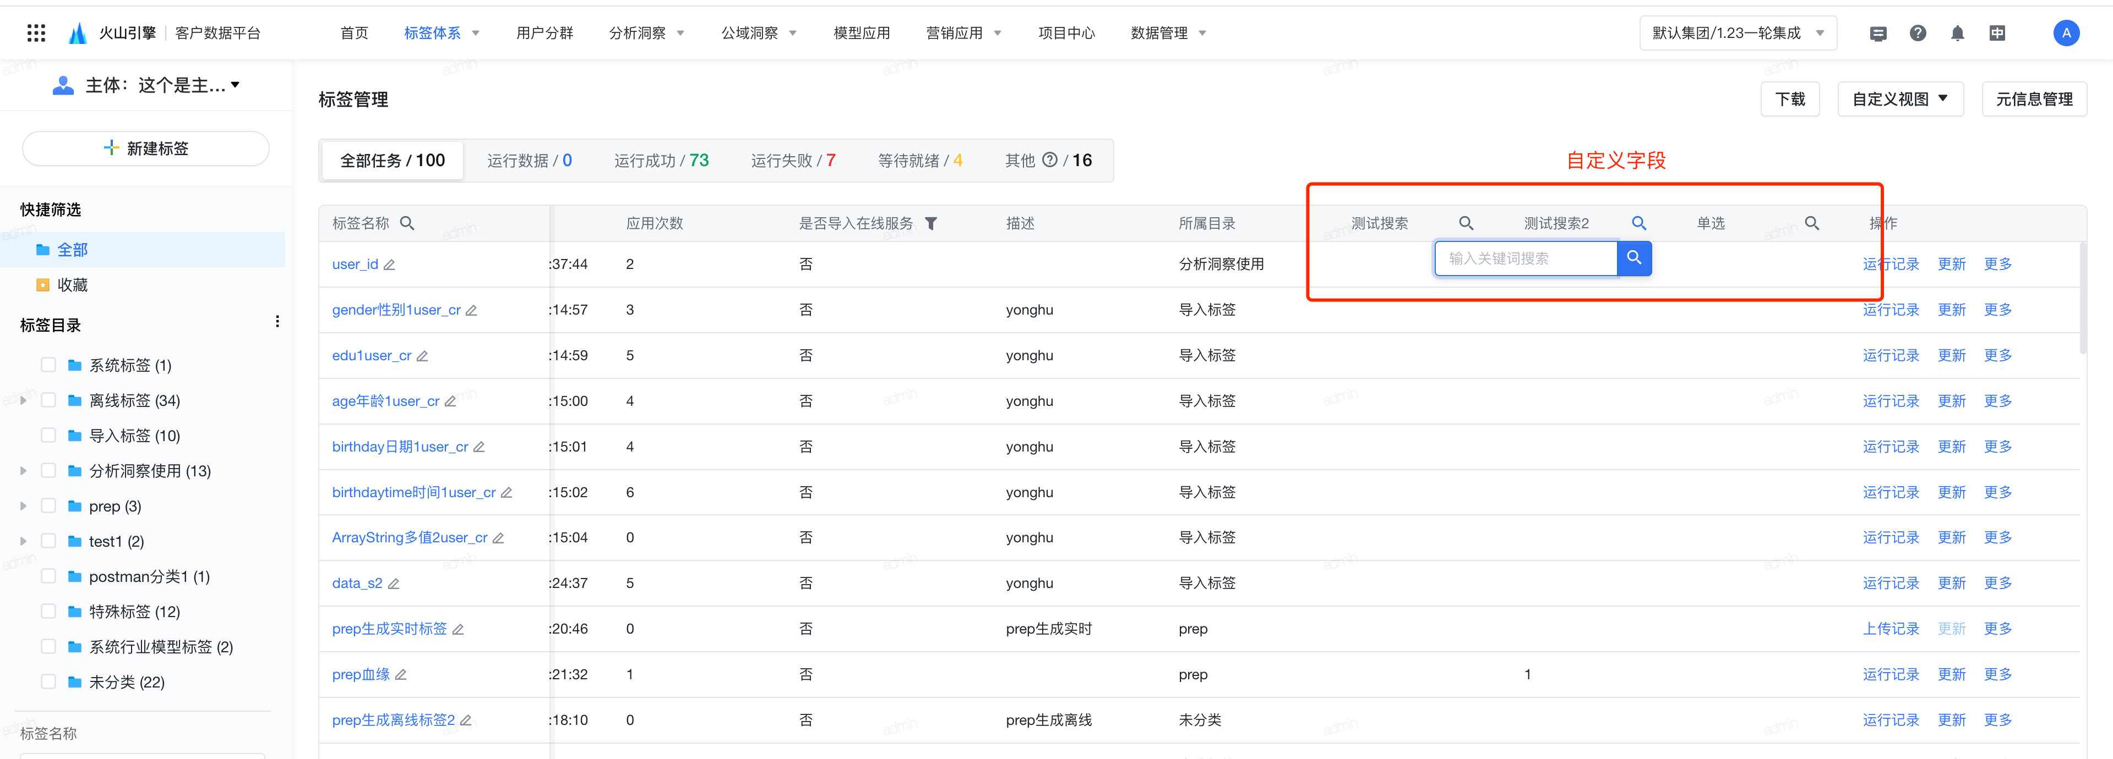Viewport: 2113px width, 759px height.
Task: Click edit pencil next to birthday日期1user_cr
Action: click(x=479, y=448)
